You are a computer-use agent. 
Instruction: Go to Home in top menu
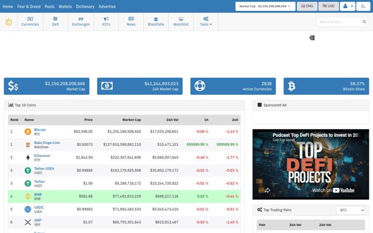click(x=8, y=7)
